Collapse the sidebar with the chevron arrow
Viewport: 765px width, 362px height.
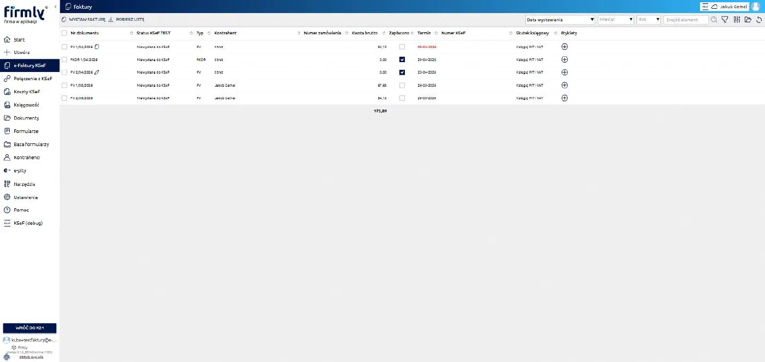[x=56, y=7]
